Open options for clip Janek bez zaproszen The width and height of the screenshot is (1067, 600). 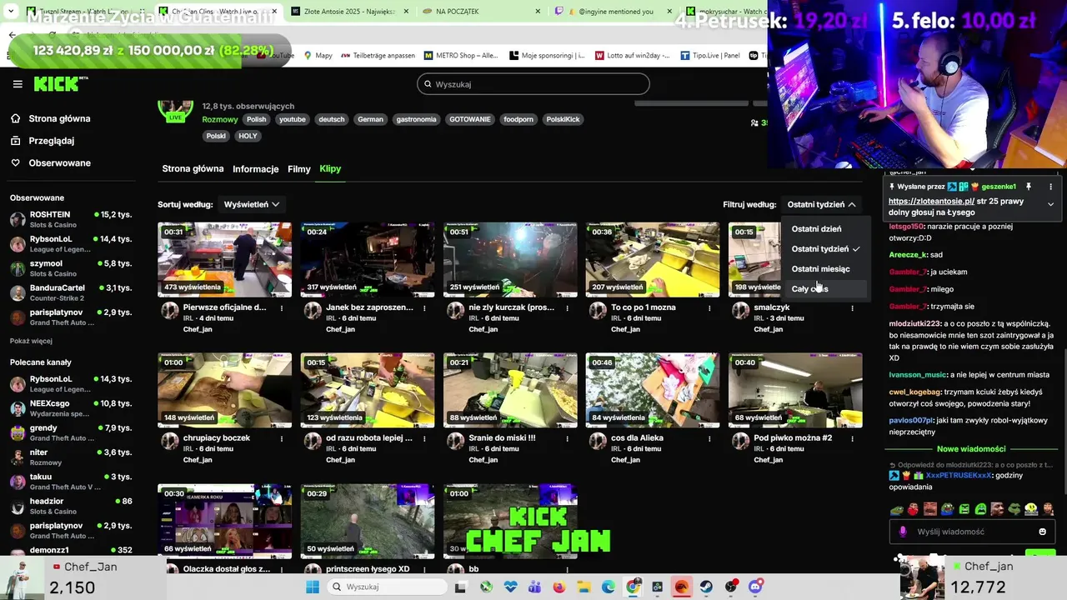pos(424,307)
